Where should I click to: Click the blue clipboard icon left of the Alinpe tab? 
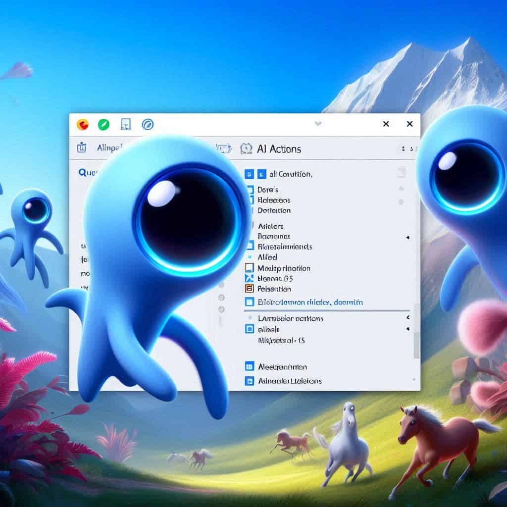point(82,148)
